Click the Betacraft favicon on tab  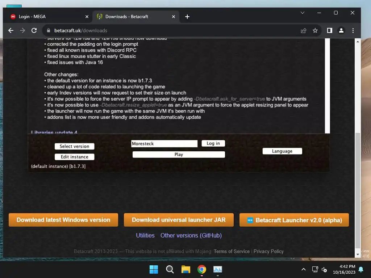(100, 17)
